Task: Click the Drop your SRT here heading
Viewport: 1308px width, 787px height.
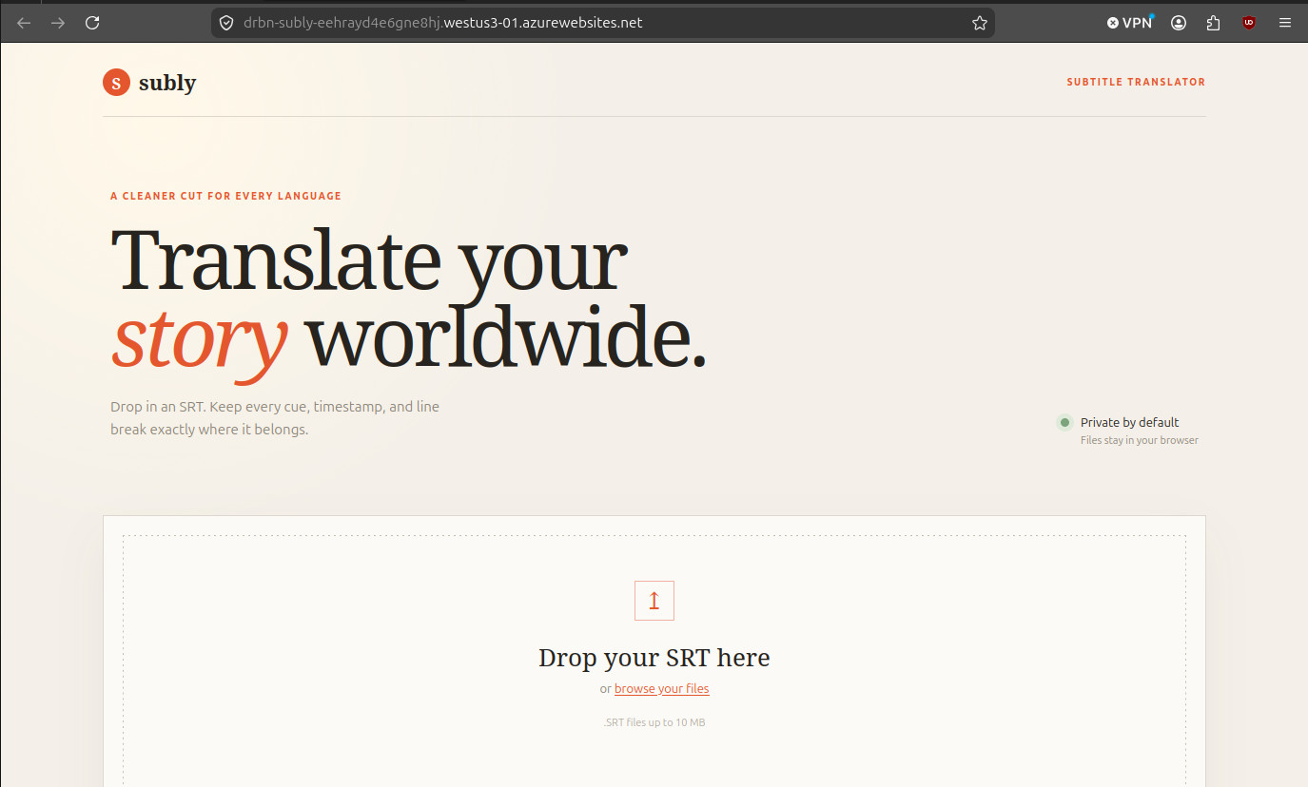Action: click(654, 657)
